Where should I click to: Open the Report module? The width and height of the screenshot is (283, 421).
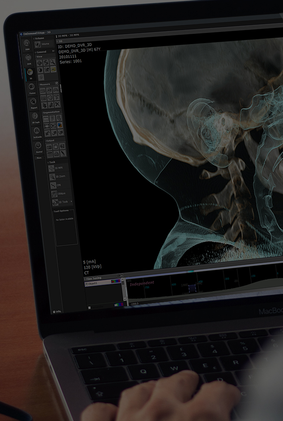[x=34, y=103]
